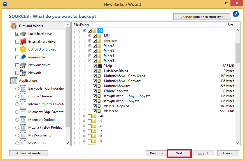Check the box for folder 04a
The image size is (245, 161).
click(90, 116)
